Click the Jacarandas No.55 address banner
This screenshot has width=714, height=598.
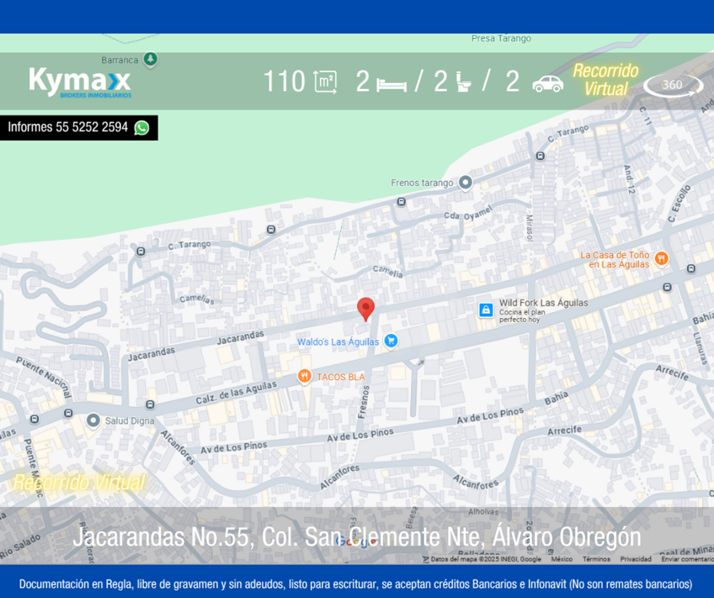coord(357,537)
